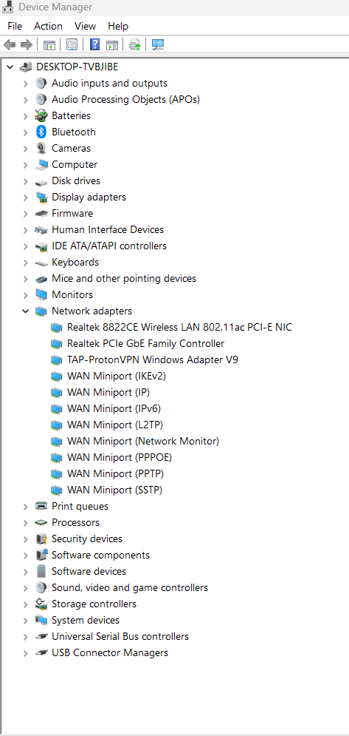Click the Forward arrow toolbar icon
The width and height of the screenshot is (349, 736).
(27, 44)
